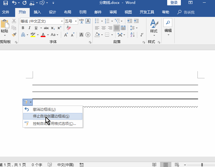Viewport: 215px width, 167px height.
Task: Open the Font dialog launcher
Action: coord(90,42)
